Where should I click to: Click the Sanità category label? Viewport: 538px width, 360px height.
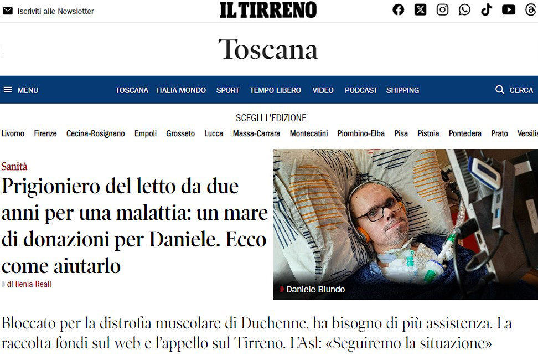pos(14,167)
